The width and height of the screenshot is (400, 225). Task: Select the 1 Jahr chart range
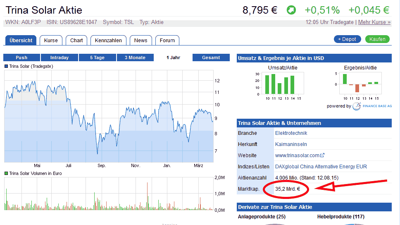click(x=173, y=57)
